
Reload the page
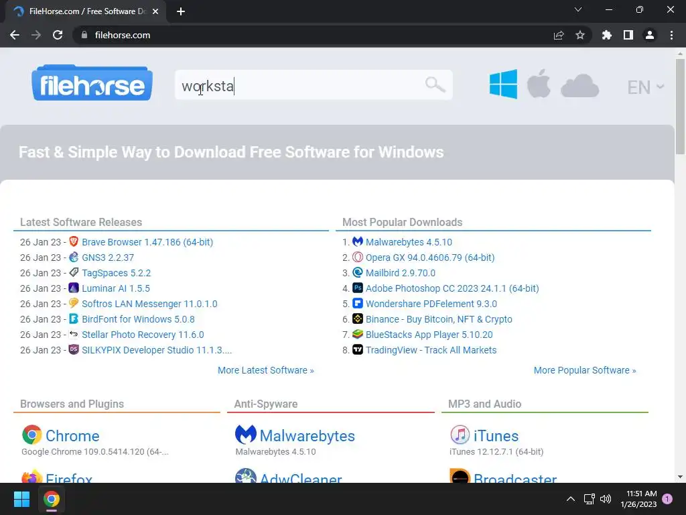click(58, 35)
